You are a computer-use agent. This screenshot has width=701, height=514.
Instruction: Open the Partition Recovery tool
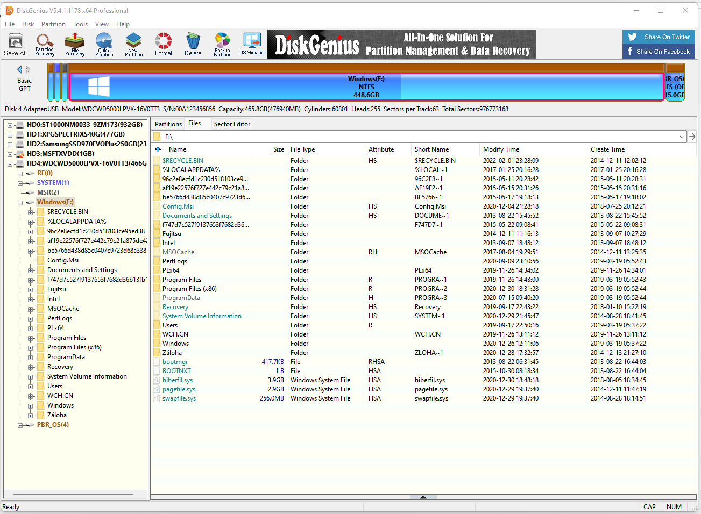(45, 44)
